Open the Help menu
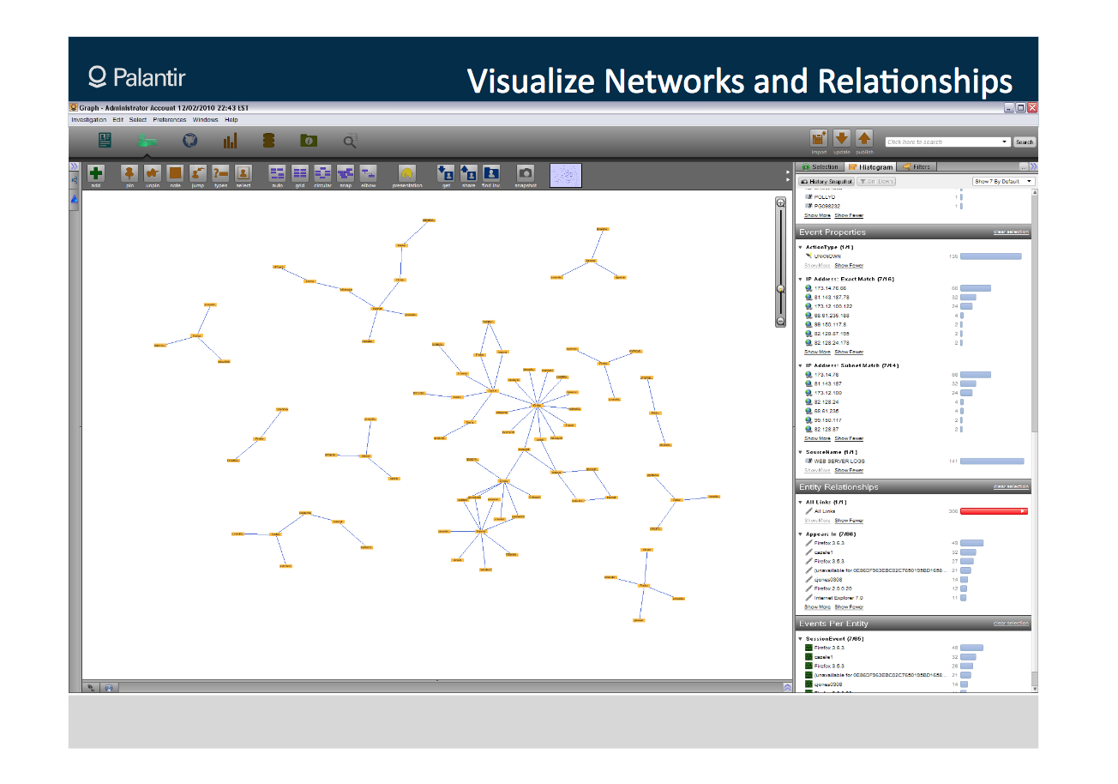 point(231,120)
